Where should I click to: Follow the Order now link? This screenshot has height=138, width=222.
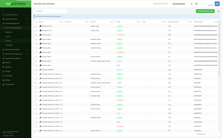click(x=57, y=16)
